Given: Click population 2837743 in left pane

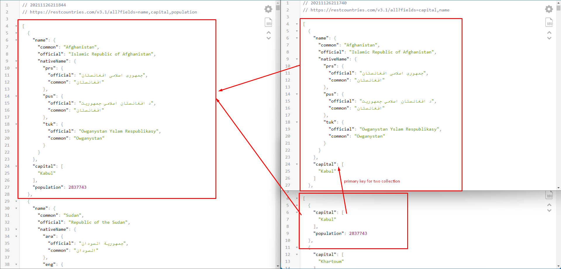Looking at the screenshot, I should click(x=77, y=187).
